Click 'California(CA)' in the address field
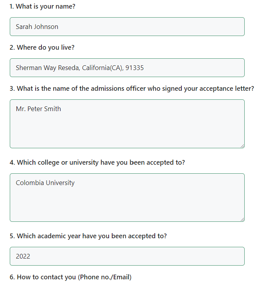Viewport: 265px width, 284px height. (103, 68)
